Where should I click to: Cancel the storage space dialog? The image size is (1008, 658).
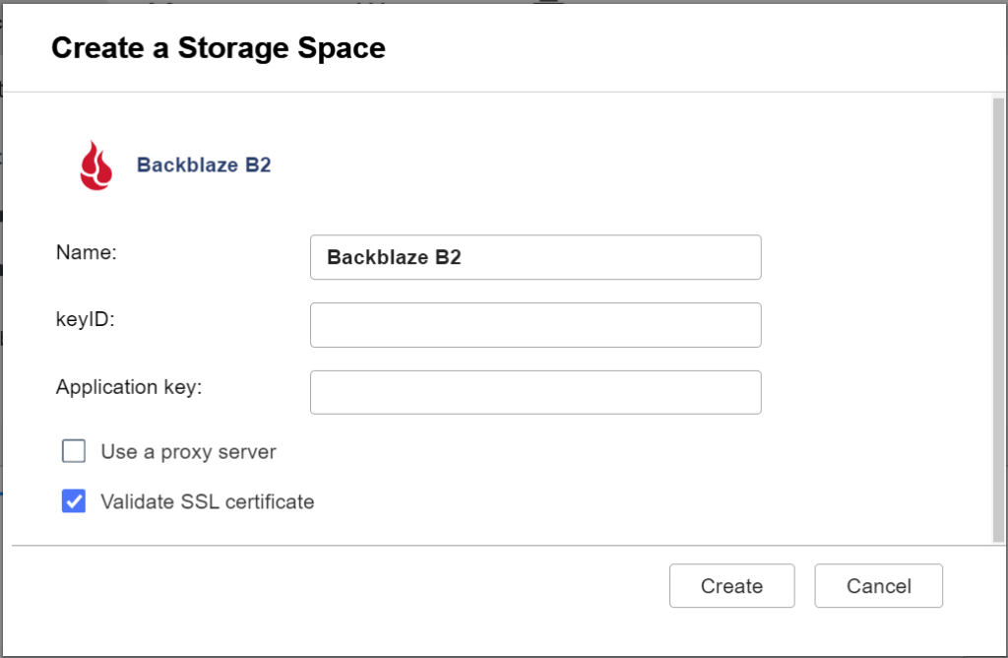tap(879, 586)
